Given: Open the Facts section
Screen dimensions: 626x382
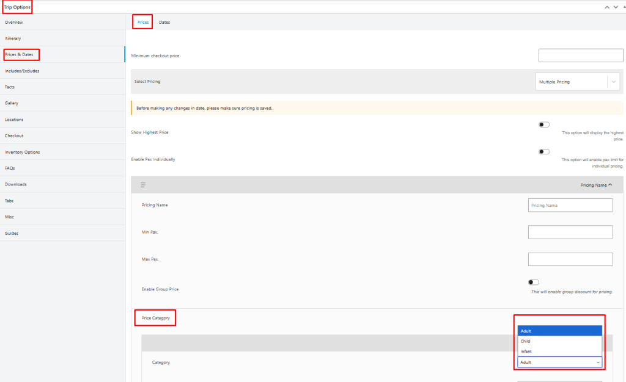Looking at the screenshot, I should tap(63, 87).
